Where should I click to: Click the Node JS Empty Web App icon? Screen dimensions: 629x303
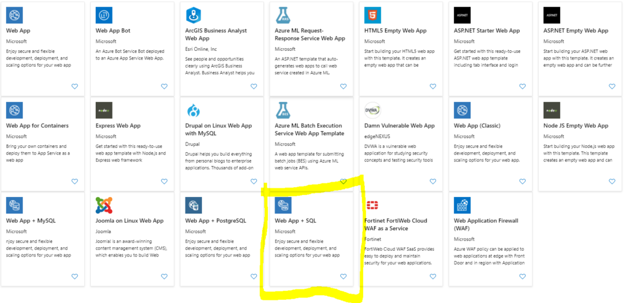click(x=552, y=110)
